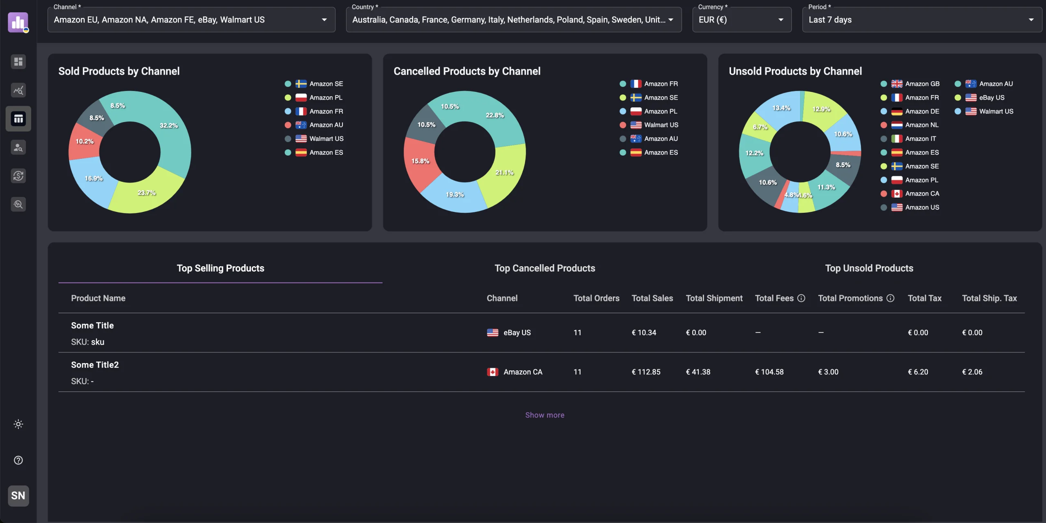The height and width of the screenshot is (523, 1046).
Task: Click the Show more link
Action: [545, 415]
